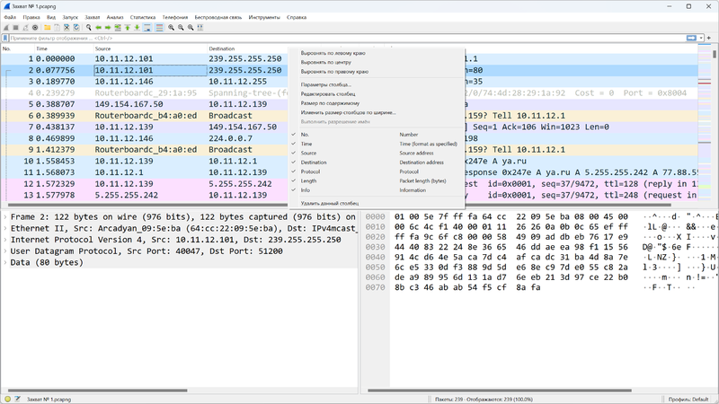Screen dimensions: 719x404
Task: Select packet 10 row with source 10.11.12.139
Action: [350, 162]
